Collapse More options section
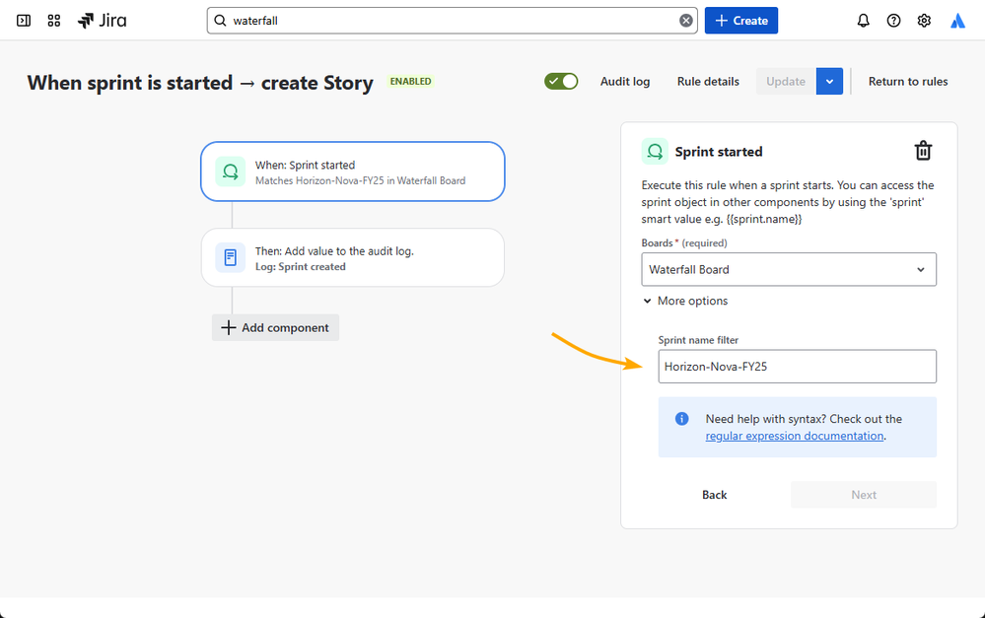Viewport: 985px width, 618px height. pos(684,301)
